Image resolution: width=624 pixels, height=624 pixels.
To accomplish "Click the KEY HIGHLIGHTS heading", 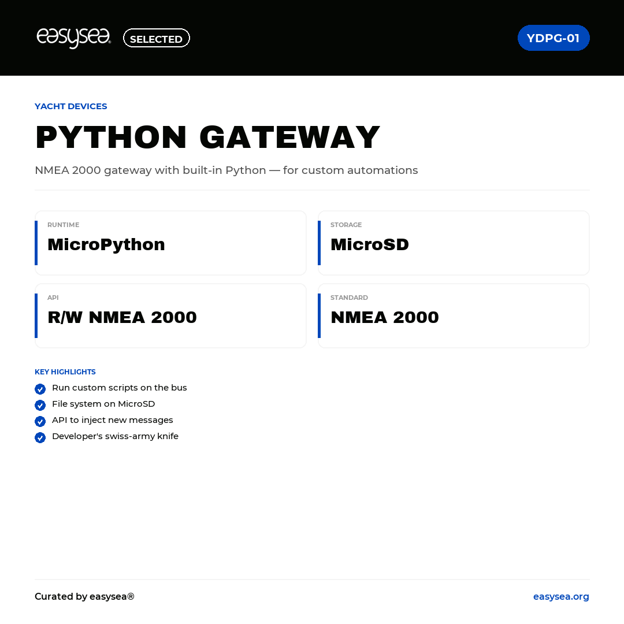I will click(65, 372).
